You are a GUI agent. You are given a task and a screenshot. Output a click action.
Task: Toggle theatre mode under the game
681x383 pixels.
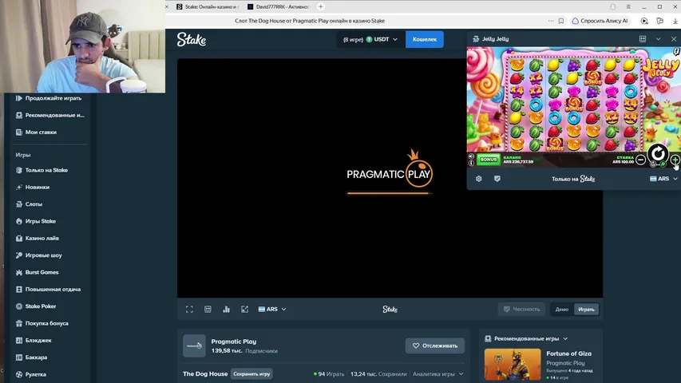tap(208, 309)
